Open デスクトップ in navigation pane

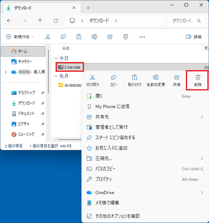23,93
